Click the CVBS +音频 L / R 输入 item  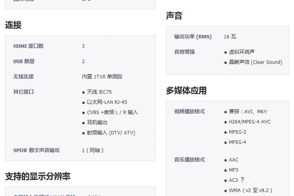(x=112, y=112)
